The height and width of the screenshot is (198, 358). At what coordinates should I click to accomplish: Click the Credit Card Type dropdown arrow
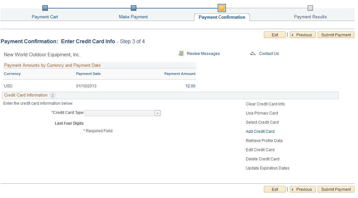click(x=158, y=113)
